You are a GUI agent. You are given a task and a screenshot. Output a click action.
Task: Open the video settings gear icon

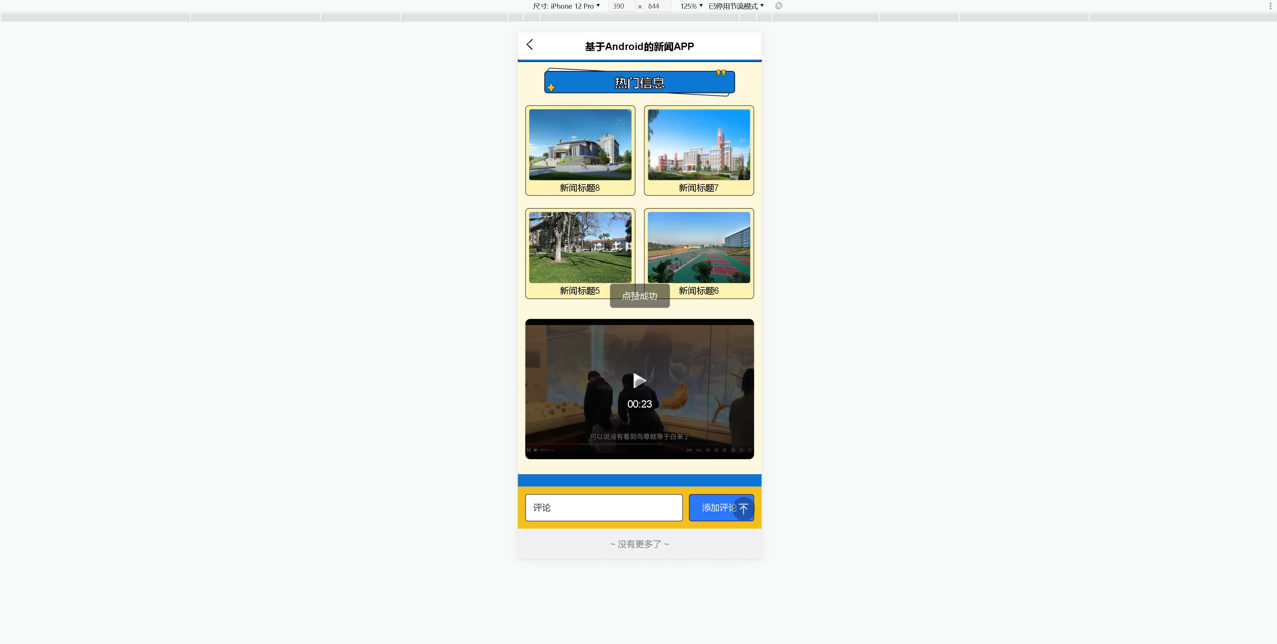pos(725,450)
